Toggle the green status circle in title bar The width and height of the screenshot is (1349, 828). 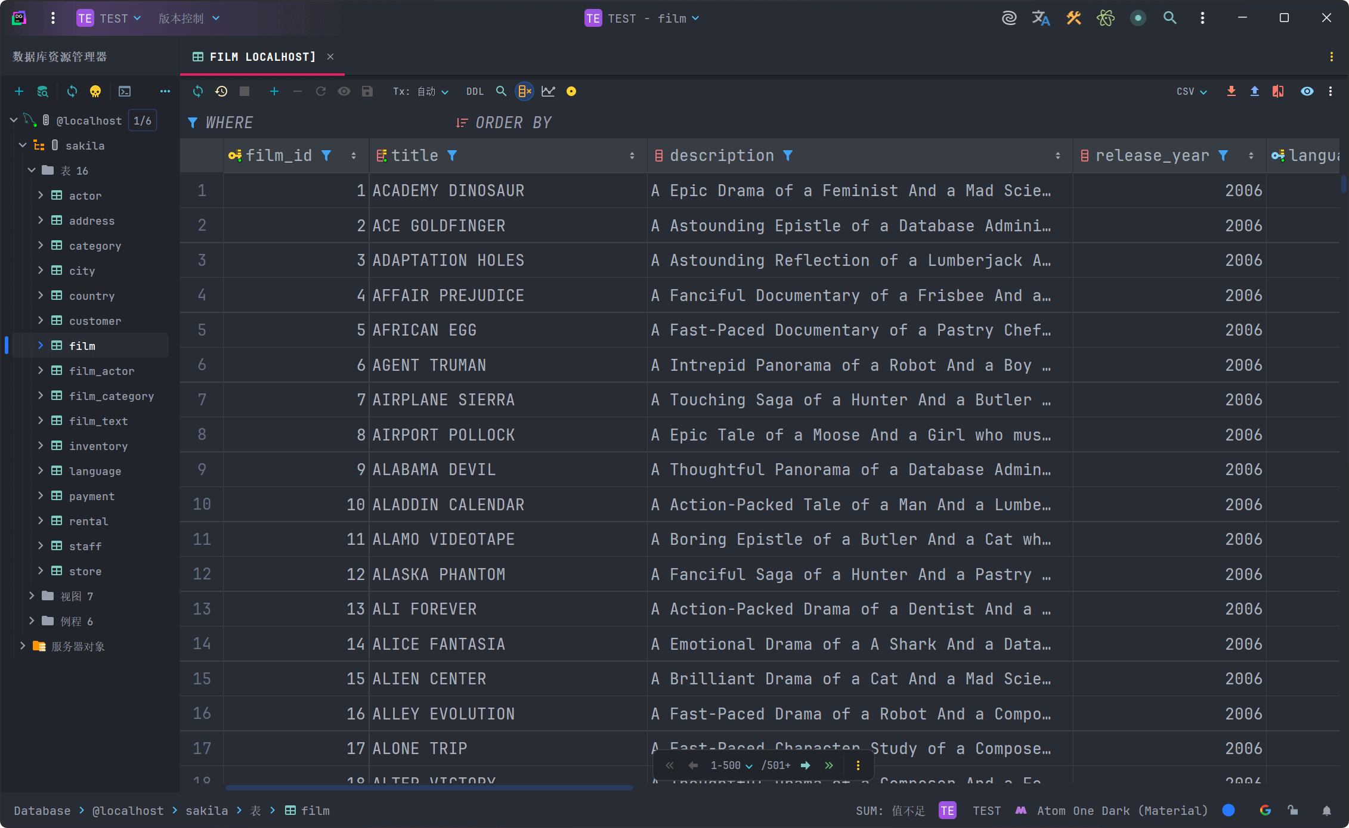(x=1138, y=18)
